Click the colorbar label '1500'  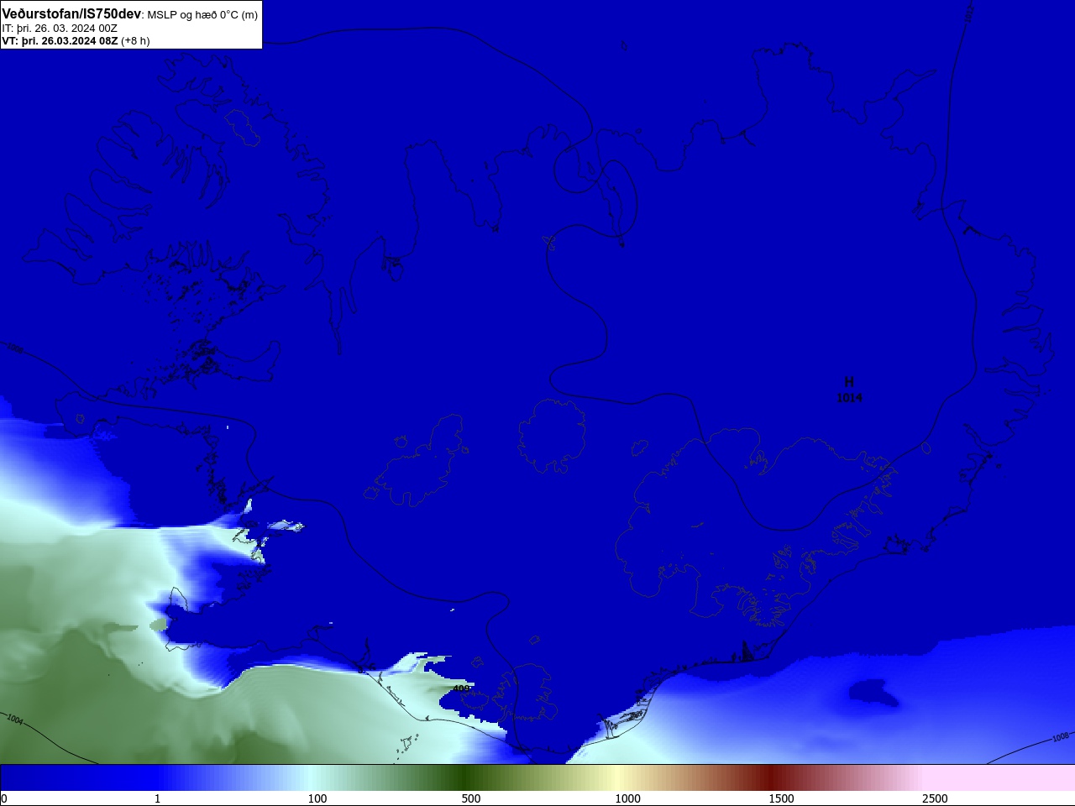782,798
